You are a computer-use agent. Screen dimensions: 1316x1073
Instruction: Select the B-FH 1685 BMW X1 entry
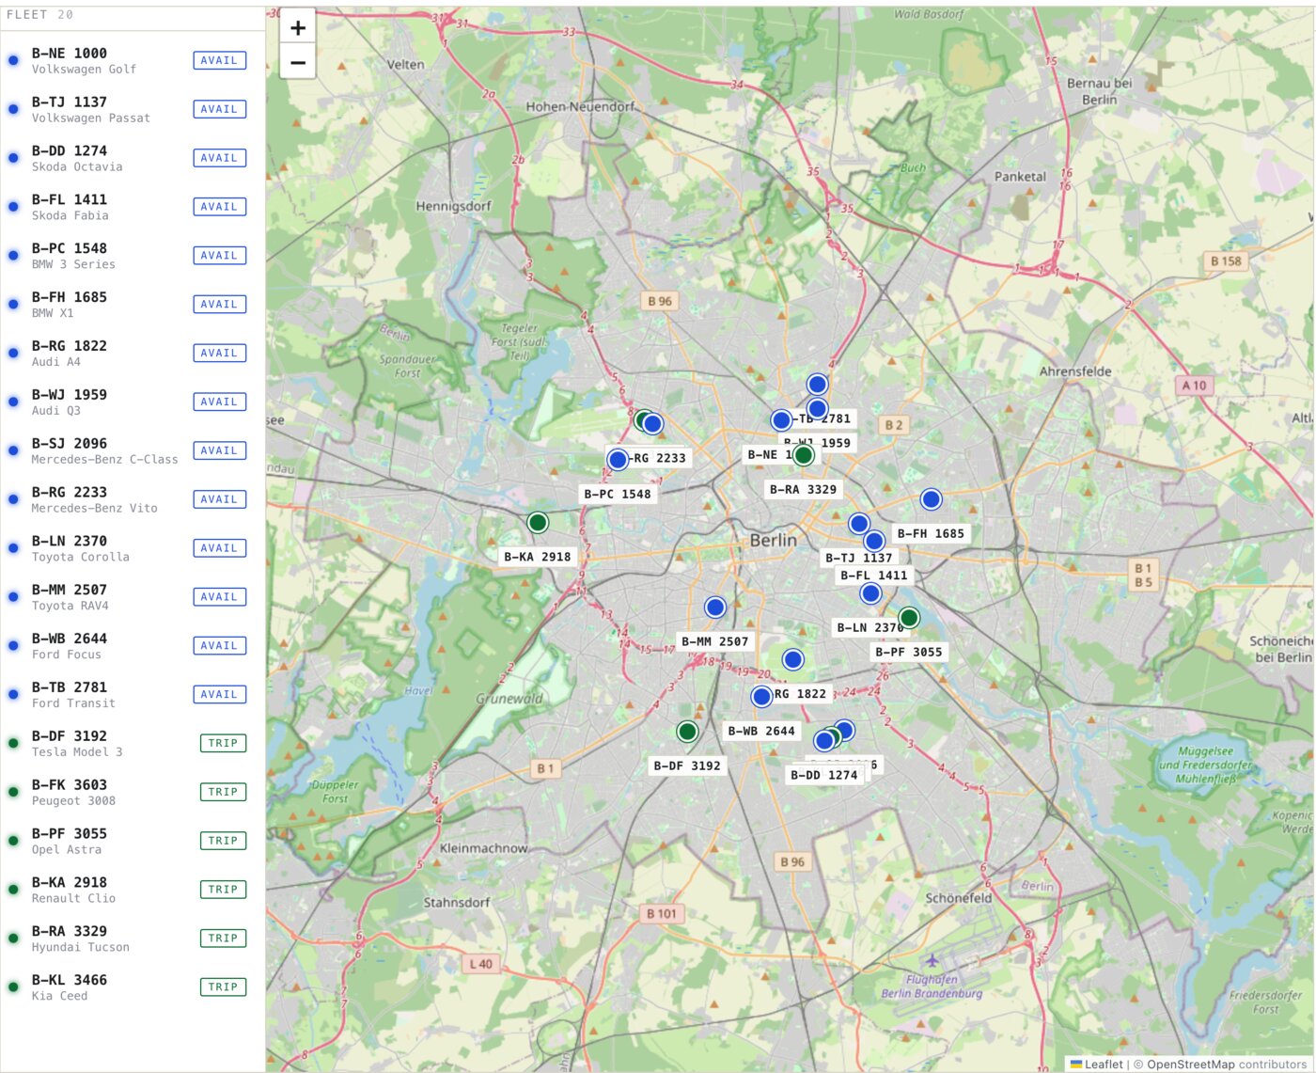tap(133, 305)
